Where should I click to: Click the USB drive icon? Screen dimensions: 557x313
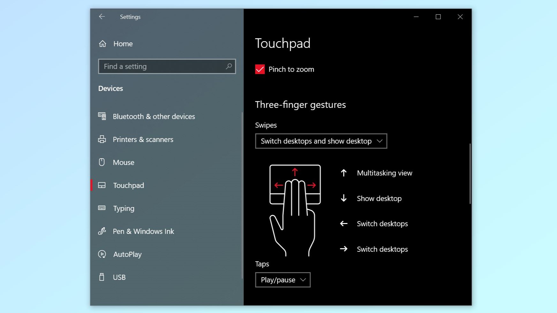(102, 277)
